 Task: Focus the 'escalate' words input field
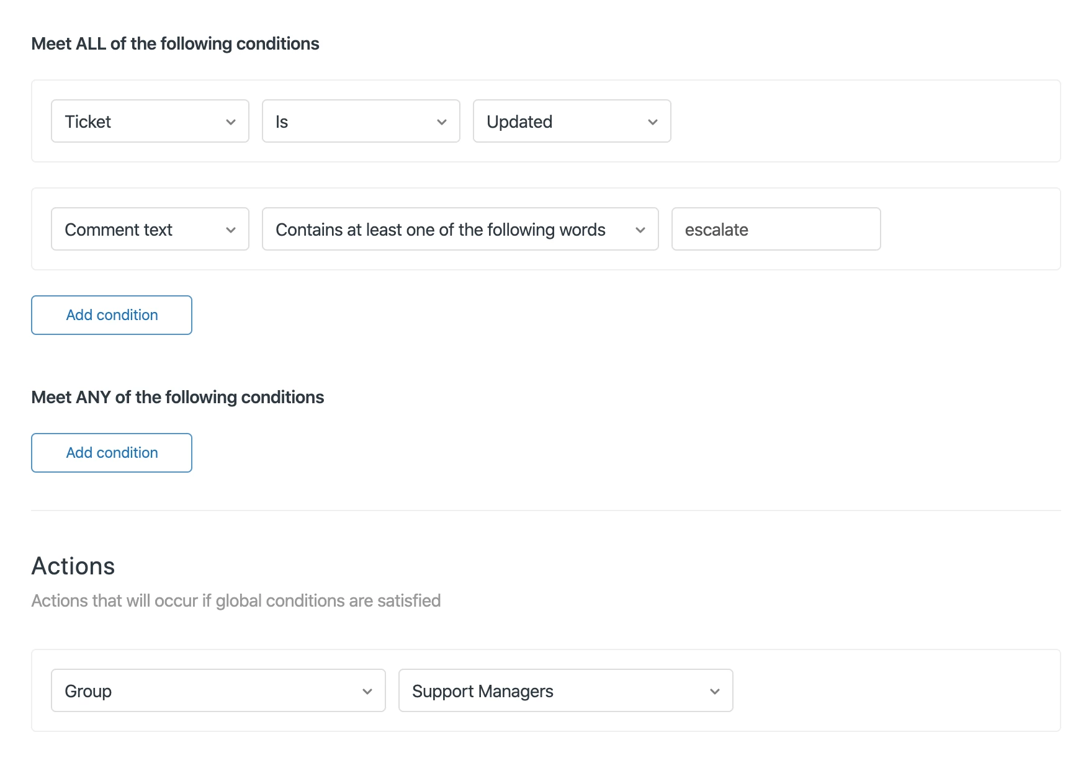click(776, 230)
